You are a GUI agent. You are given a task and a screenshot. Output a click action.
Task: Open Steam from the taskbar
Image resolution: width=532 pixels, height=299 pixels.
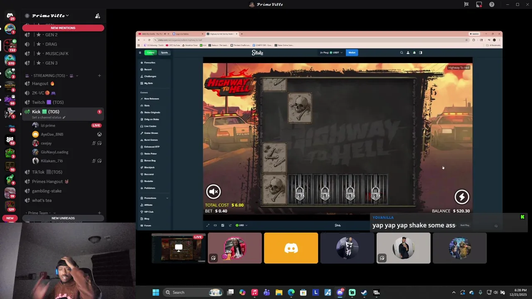point(364,292)
